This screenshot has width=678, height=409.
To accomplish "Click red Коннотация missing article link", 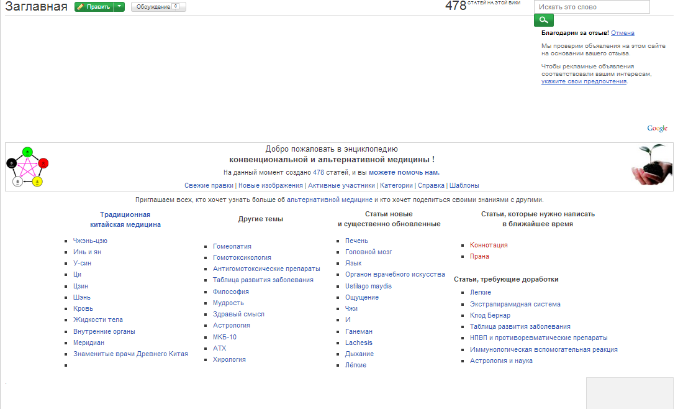I will (489, 245).
